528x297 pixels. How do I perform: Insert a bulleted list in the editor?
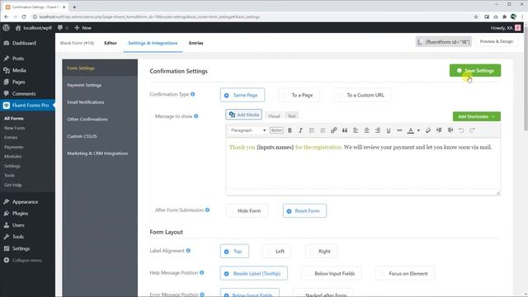tap(312, 130)
